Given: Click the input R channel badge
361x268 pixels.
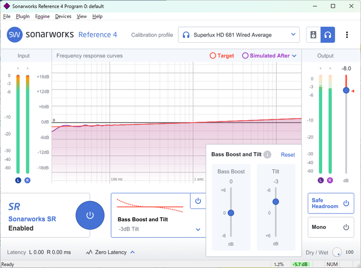Looking at the screenshot, I should (28, 181).
